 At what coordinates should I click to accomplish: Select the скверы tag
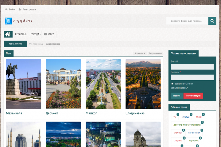[177, 133]
